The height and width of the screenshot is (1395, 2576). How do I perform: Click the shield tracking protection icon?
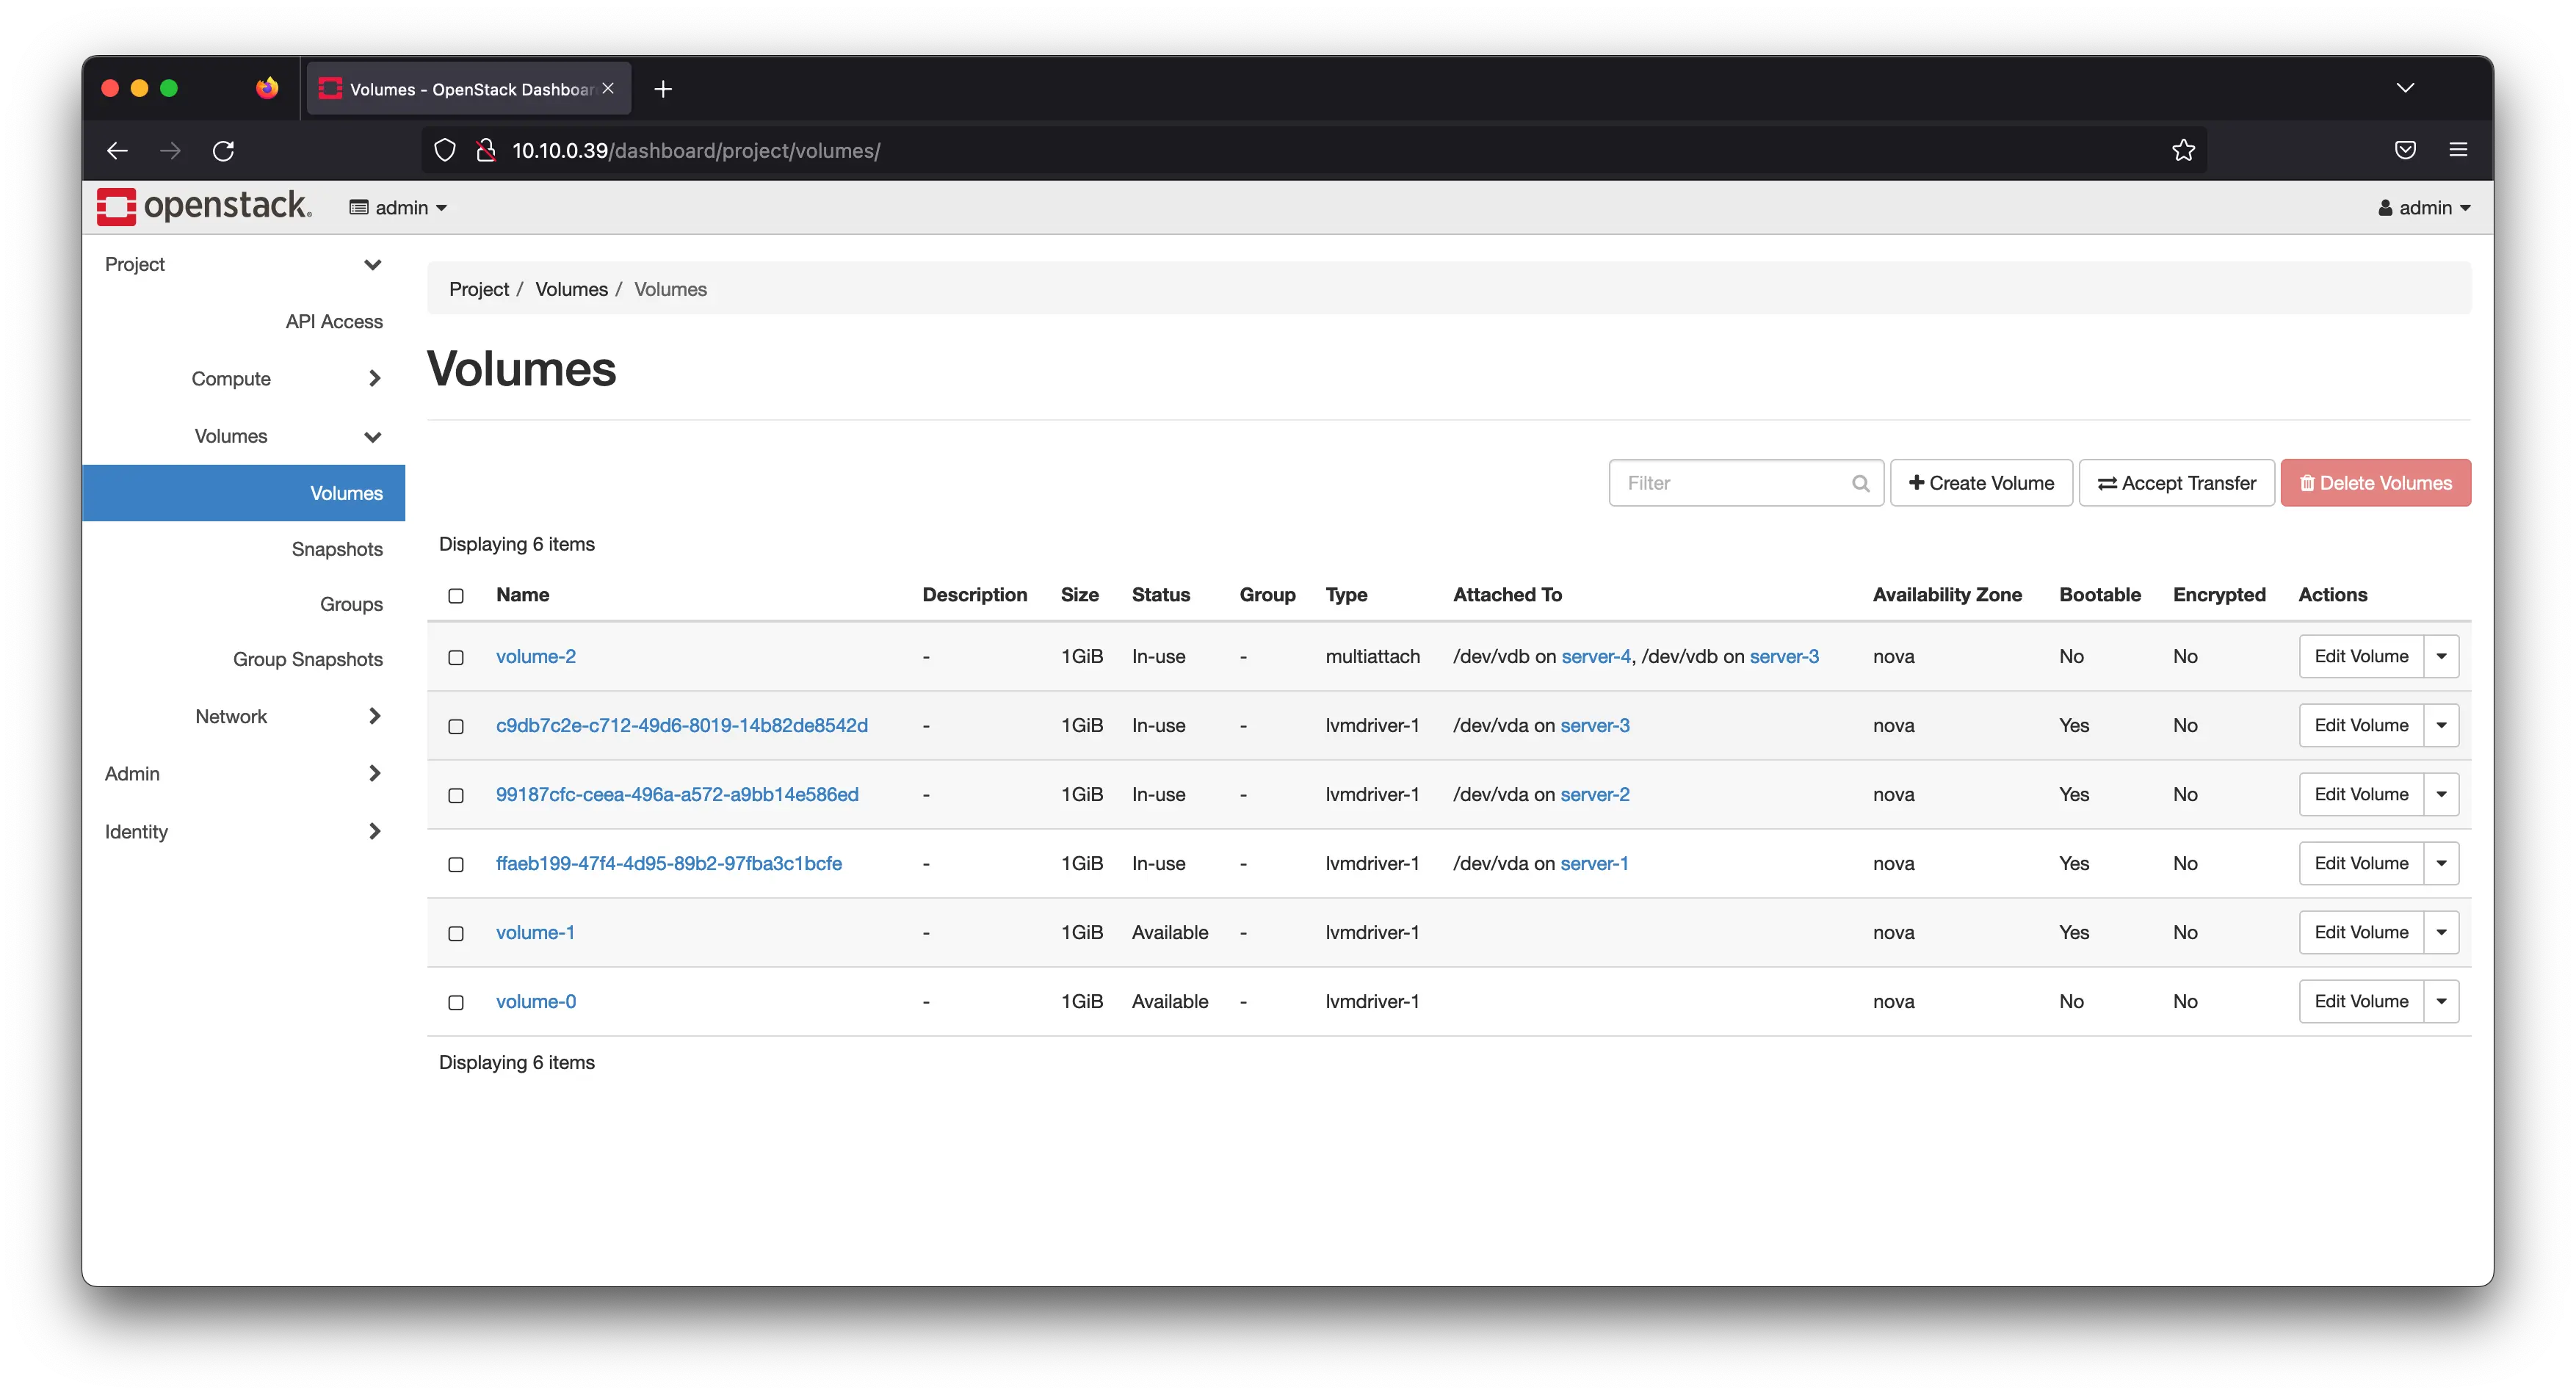tap(445, 150)
